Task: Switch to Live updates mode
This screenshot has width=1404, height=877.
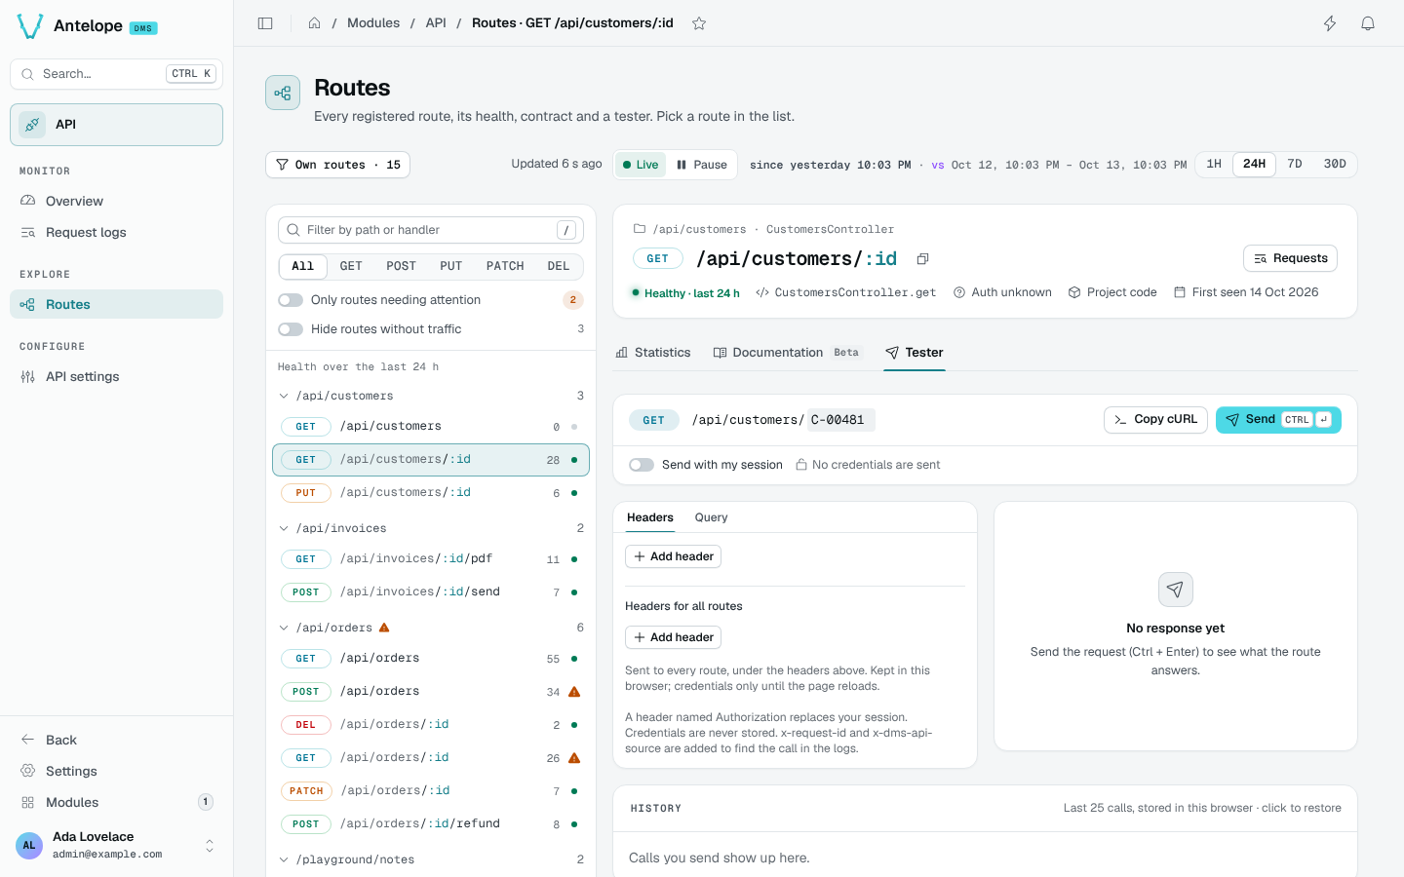Action: (641, 165)
